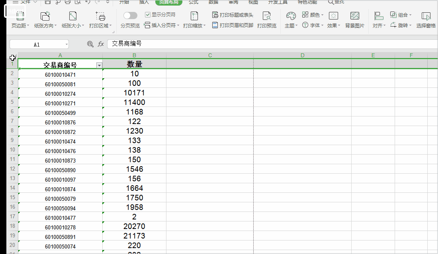This screenshot has width=438, height=254.
Task: Click the Name Box showing A1
Action: click(37, 45)
